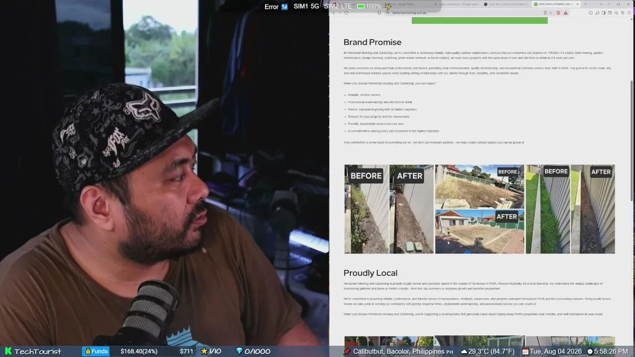Viewport: 635px width, 357px height.
Task: Click the weather cloud temperature indicator
Action: coord(488,352)
